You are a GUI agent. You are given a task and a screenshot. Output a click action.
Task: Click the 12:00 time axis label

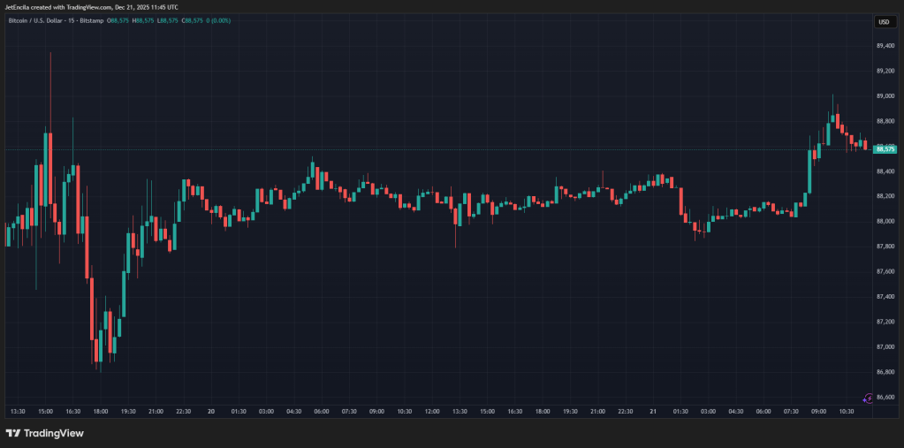(432, 412)
